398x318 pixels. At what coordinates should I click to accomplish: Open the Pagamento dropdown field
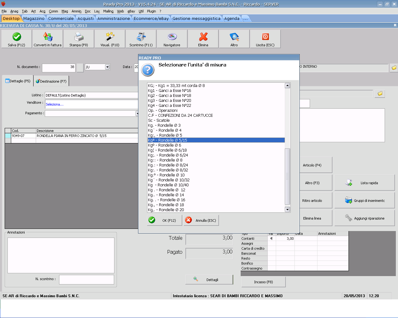tap(92, 113)
